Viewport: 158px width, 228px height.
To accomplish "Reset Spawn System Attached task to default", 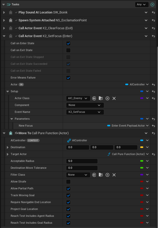I will coord(153,20).
